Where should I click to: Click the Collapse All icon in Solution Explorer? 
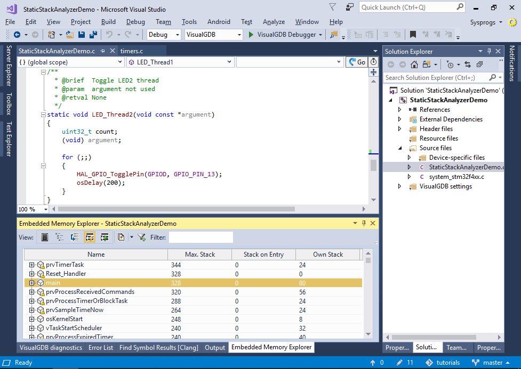click(479, 64)
